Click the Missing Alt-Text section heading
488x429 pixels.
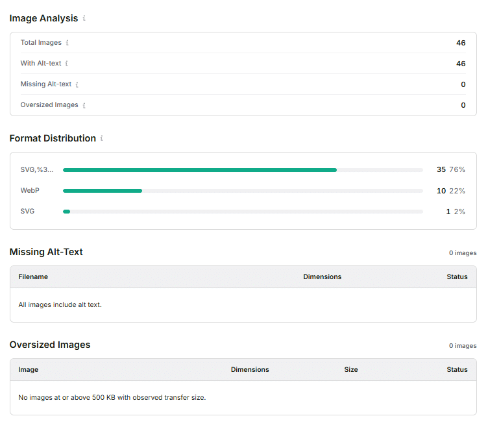point(46,252)
